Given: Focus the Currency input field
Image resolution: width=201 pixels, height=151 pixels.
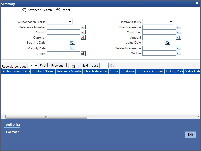Looking at the screenshot, I should [64, 38].
